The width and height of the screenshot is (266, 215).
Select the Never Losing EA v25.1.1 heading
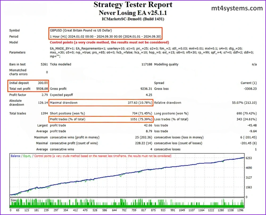(133, 13)
